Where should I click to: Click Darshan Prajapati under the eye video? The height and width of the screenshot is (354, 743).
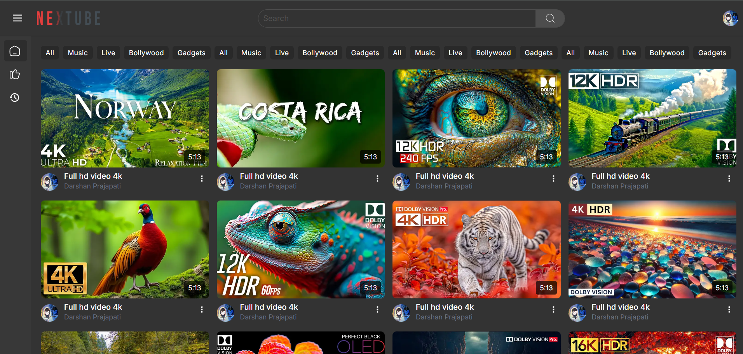click(444, 186)
